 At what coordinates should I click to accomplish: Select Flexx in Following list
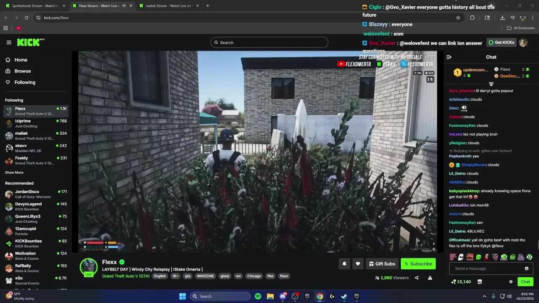36,111
